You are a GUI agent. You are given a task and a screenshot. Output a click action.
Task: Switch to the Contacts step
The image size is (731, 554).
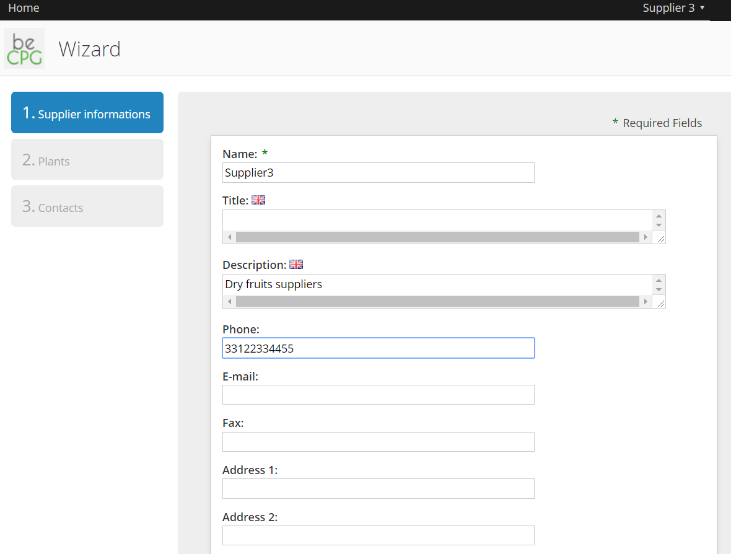pos(87,206)
